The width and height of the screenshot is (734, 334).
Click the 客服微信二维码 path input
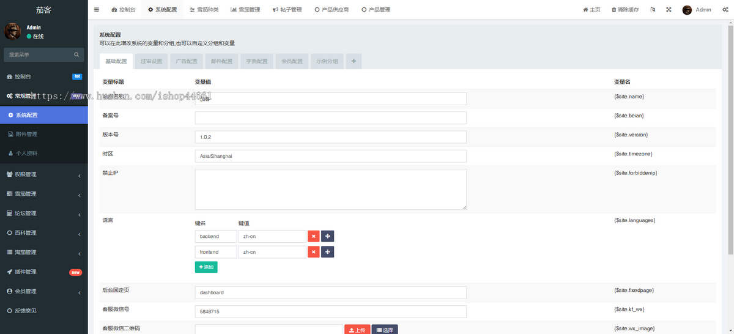pos(269,330)
